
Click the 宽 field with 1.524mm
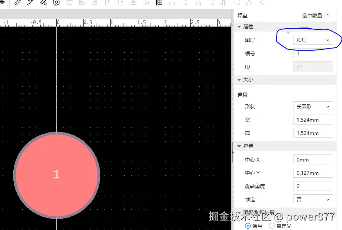coord(313,120)
